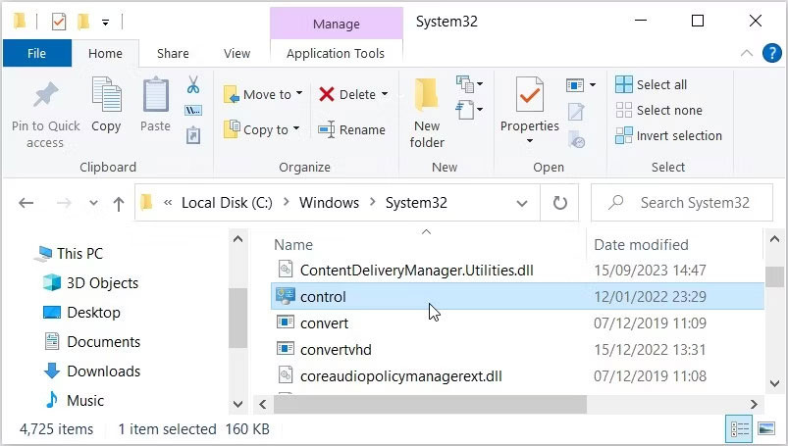Screen dimensions: 788x446
Task: Open the ribbon Help question mark icon
Action: 769,53
